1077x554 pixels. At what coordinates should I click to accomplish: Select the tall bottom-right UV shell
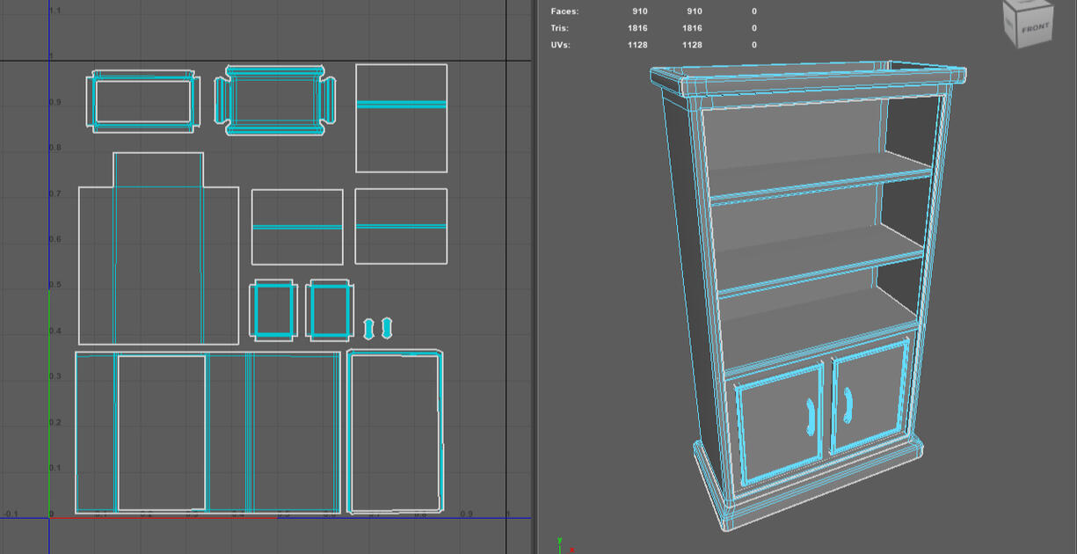click(394, 433)
